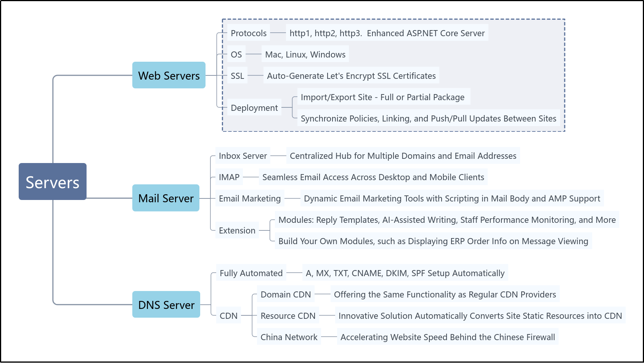Select the Email Marketing node

[x=249, y=198]
